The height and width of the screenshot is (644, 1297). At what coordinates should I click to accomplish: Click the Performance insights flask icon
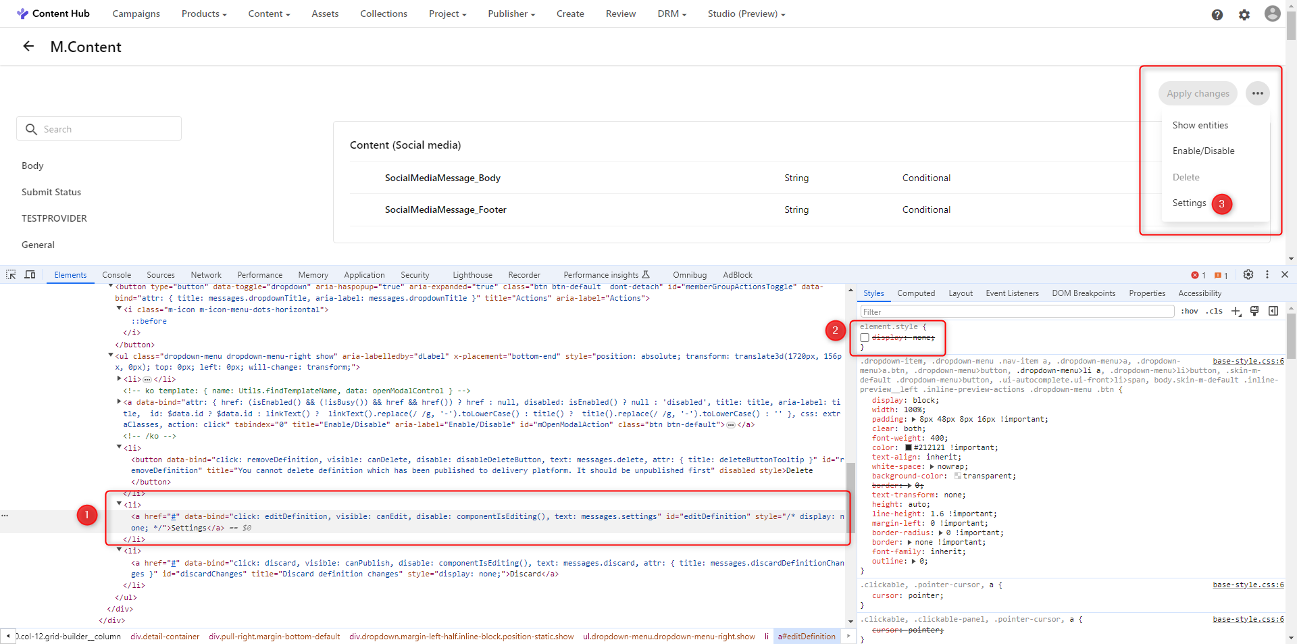click(646, 274)
